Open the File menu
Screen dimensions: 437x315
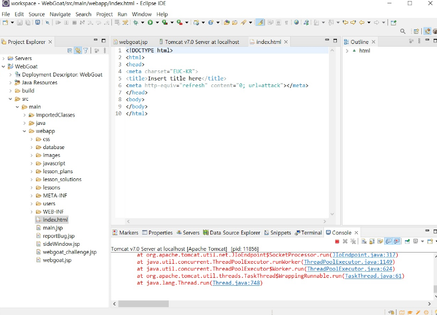pyautogui.click(x=6, y=14)
